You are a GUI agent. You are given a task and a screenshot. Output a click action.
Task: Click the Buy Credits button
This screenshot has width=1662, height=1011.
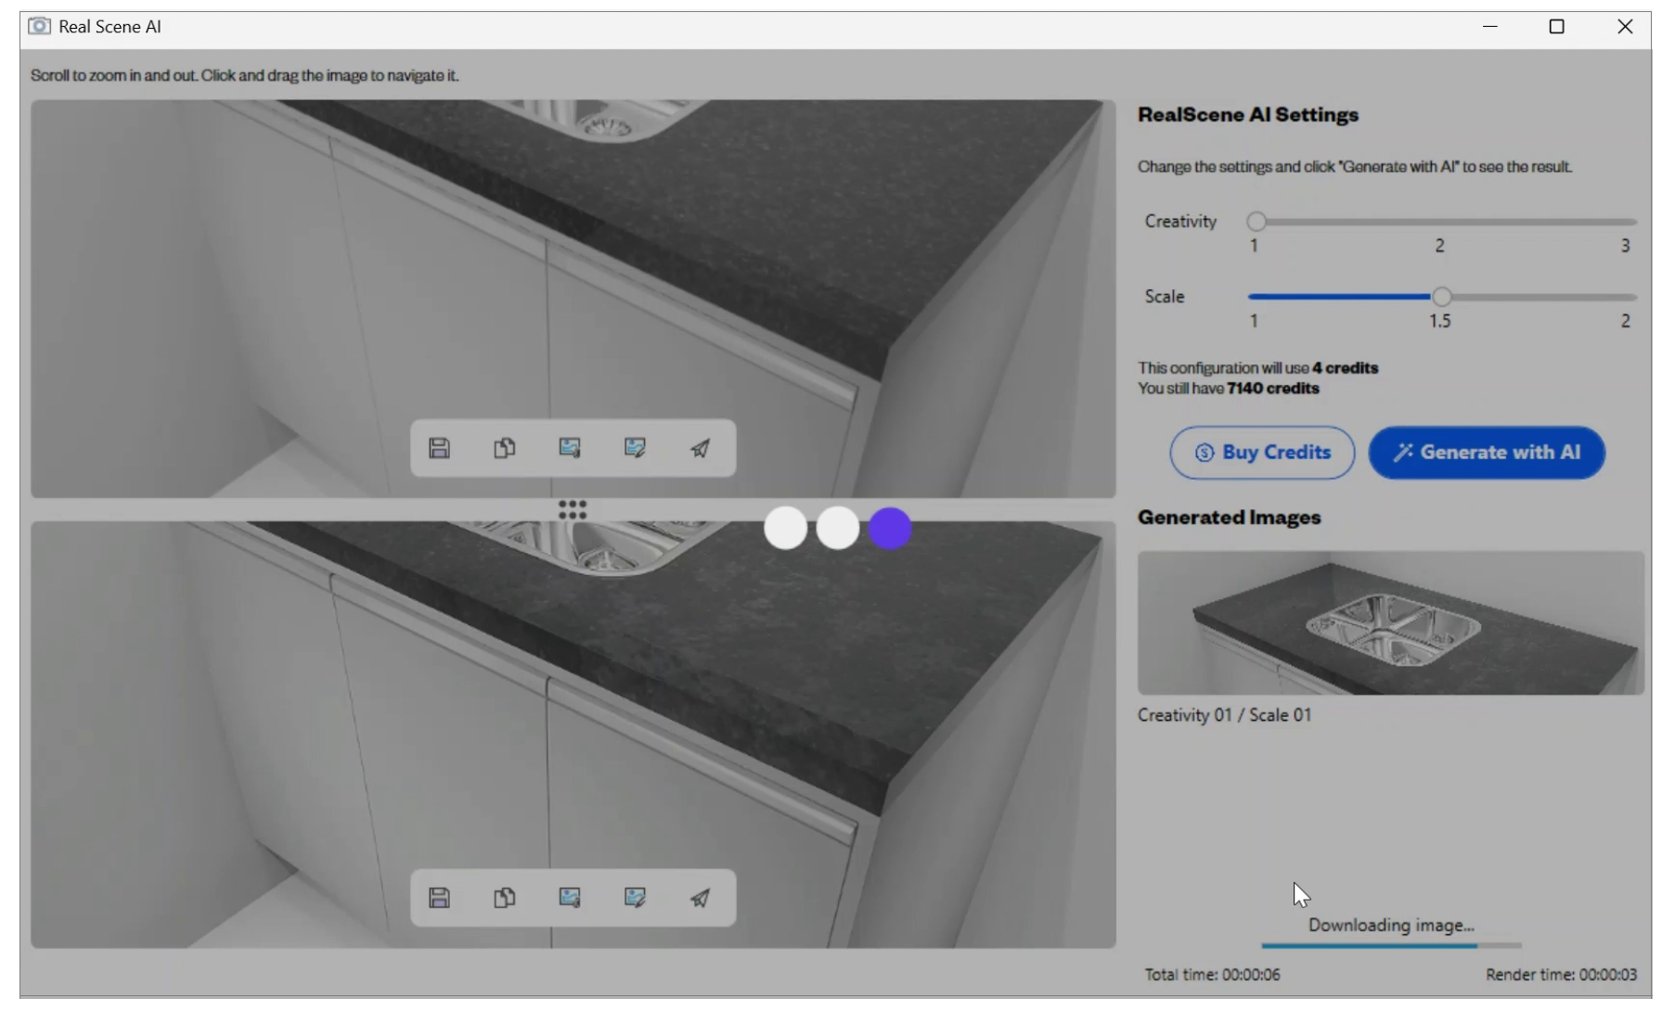(1261, 453)
